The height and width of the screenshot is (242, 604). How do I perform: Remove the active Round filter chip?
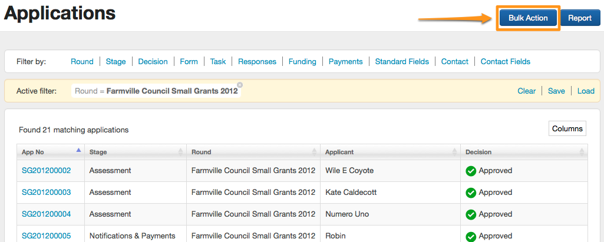[x=240, y=85]
